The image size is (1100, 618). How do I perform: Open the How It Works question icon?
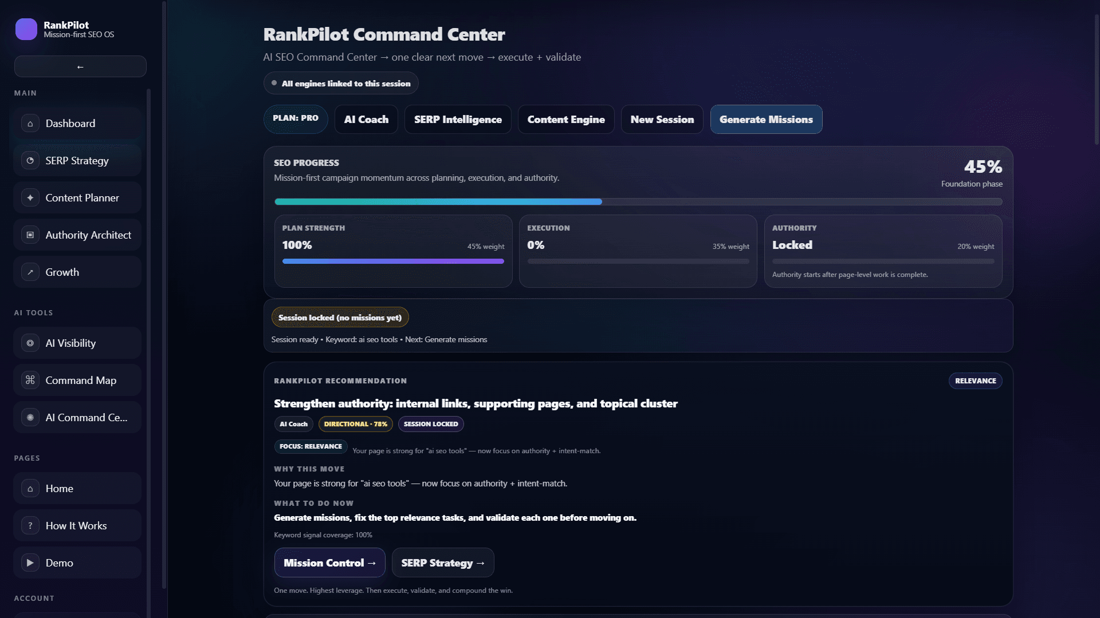point(30,525)
